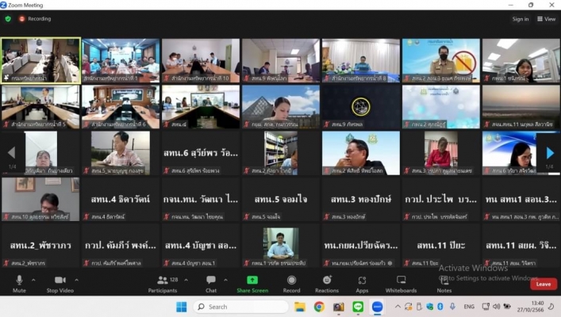Select tile labeled กวป. ประไพ

(x=441, y=199)
